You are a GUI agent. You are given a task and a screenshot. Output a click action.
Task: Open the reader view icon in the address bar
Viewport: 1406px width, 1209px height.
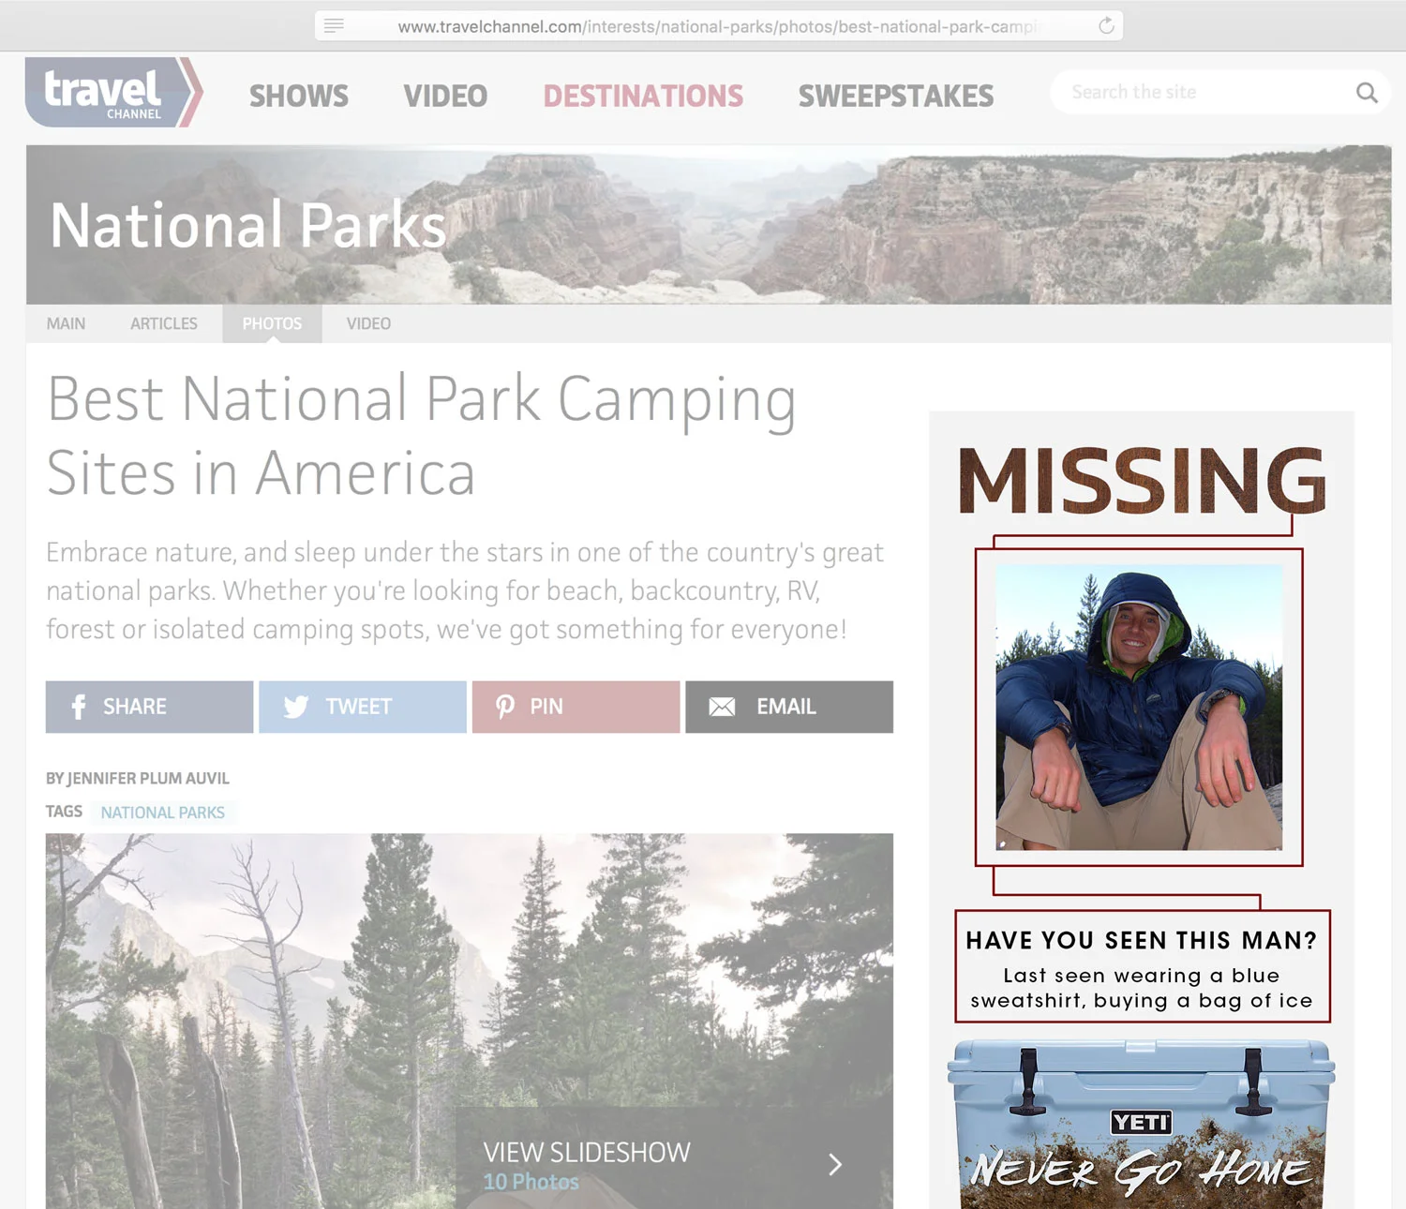click(334, 26)
